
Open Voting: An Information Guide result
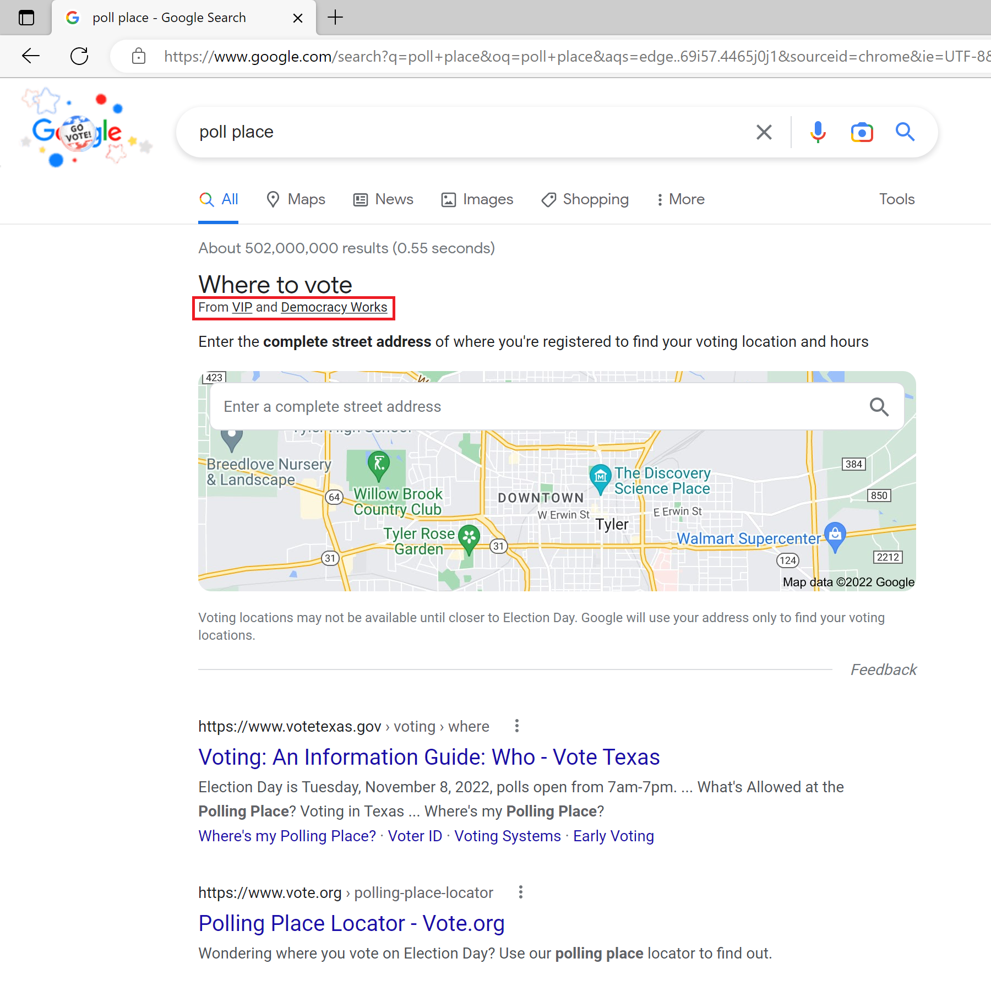coord(429,757)
